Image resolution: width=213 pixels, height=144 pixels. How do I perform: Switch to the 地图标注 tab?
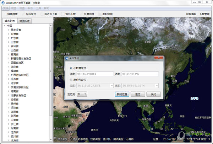24,21
